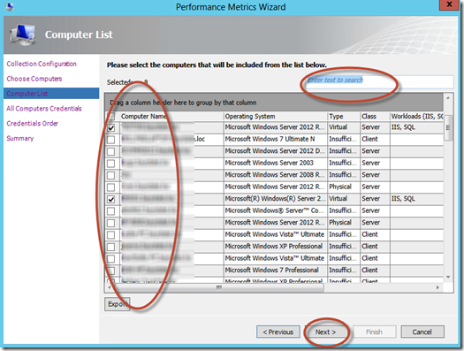Select the 'Microsoft Windows 7 Ultimate N' cell
The width and height of the screenshot is (464, 351).
(x=276, y=139)
